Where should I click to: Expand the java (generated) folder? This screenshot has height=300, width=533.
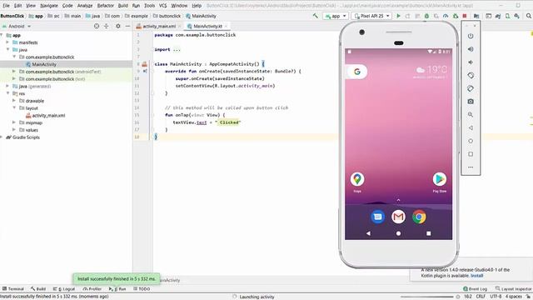pyautogui.click(x=7, y=86)
